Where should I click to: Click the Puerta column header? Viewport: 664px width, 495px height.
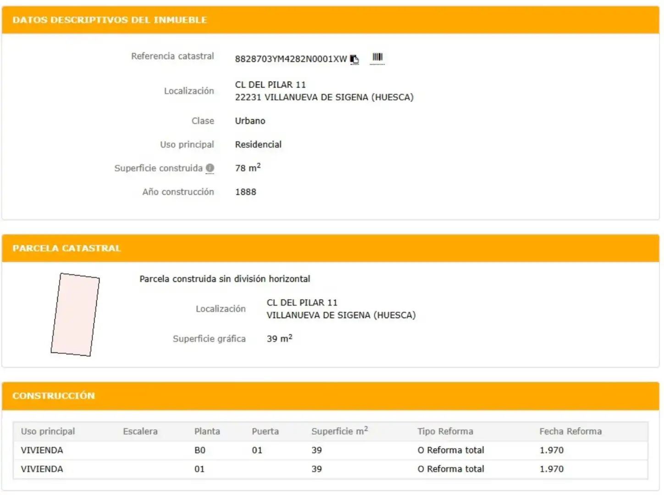pos(265,431)
